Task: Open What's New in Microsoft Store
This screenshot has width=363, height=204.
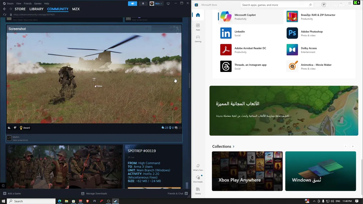Action: pos(198,167)
